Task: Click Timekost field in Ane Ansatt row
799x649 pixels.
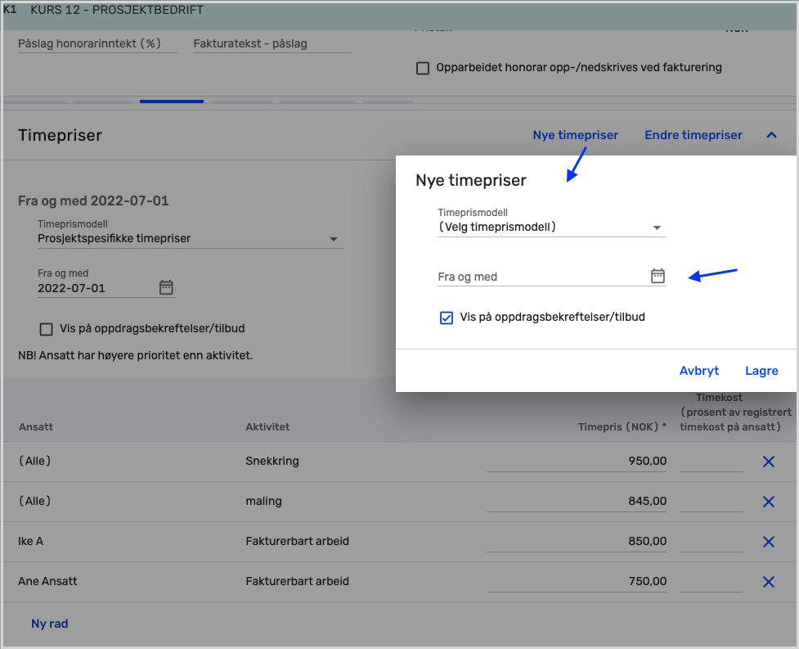Action: point(711,582)
